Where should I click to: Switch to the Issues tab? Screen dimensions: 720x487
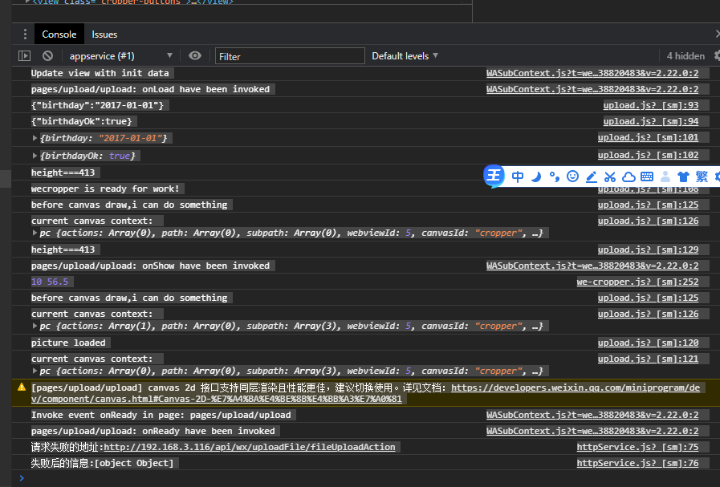click(x=104, y=34)
